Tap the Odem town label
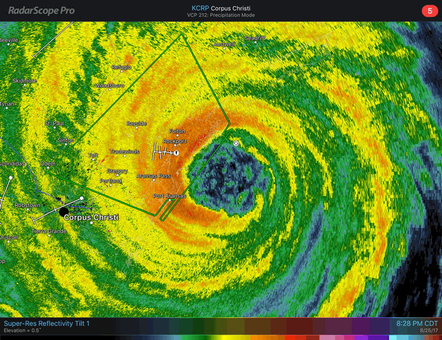This screenshot has height=340, width=442. tap(48, 164)
